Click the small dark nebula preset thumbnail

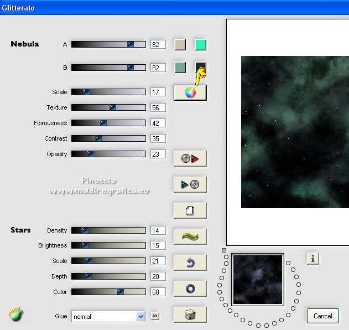(x=257, y=280)
